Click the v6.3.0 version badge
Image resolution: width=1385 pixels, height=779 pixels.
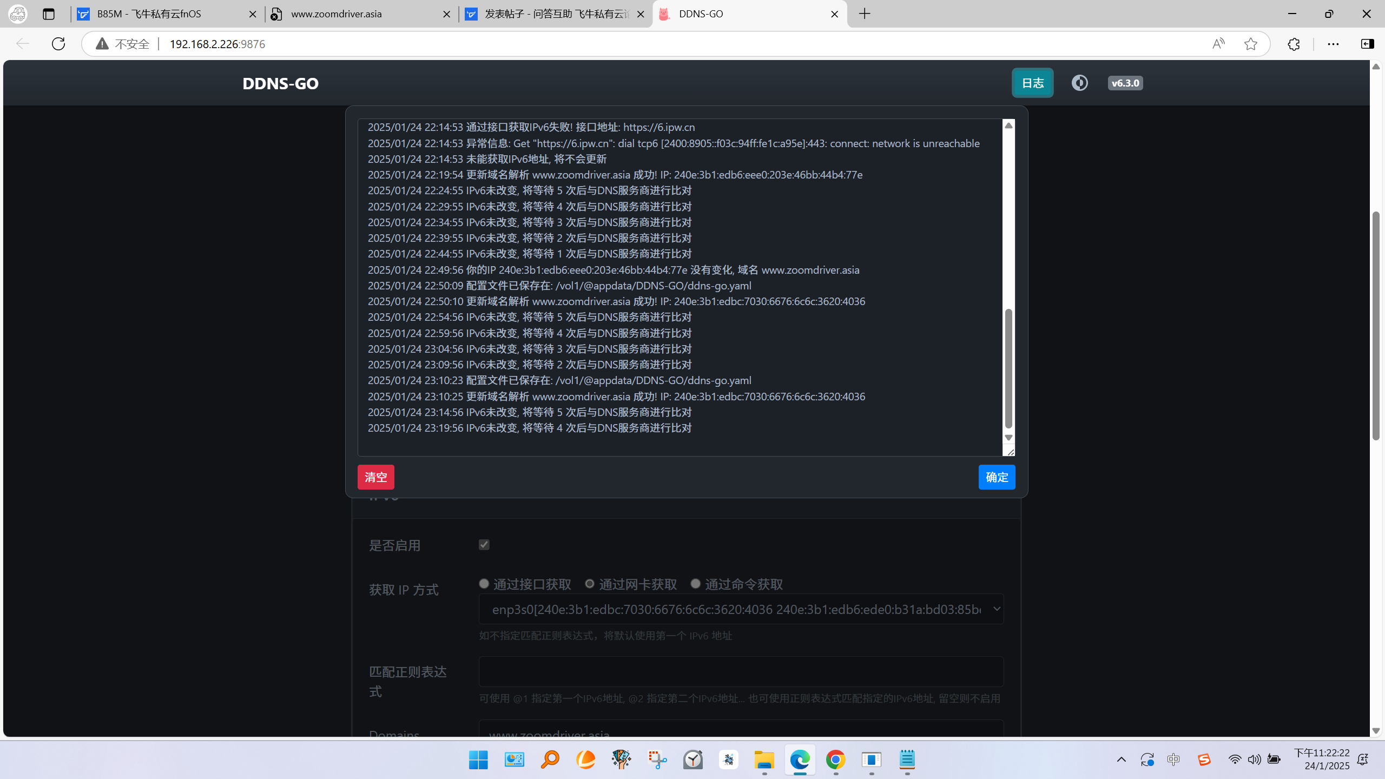click(1125, 83)
